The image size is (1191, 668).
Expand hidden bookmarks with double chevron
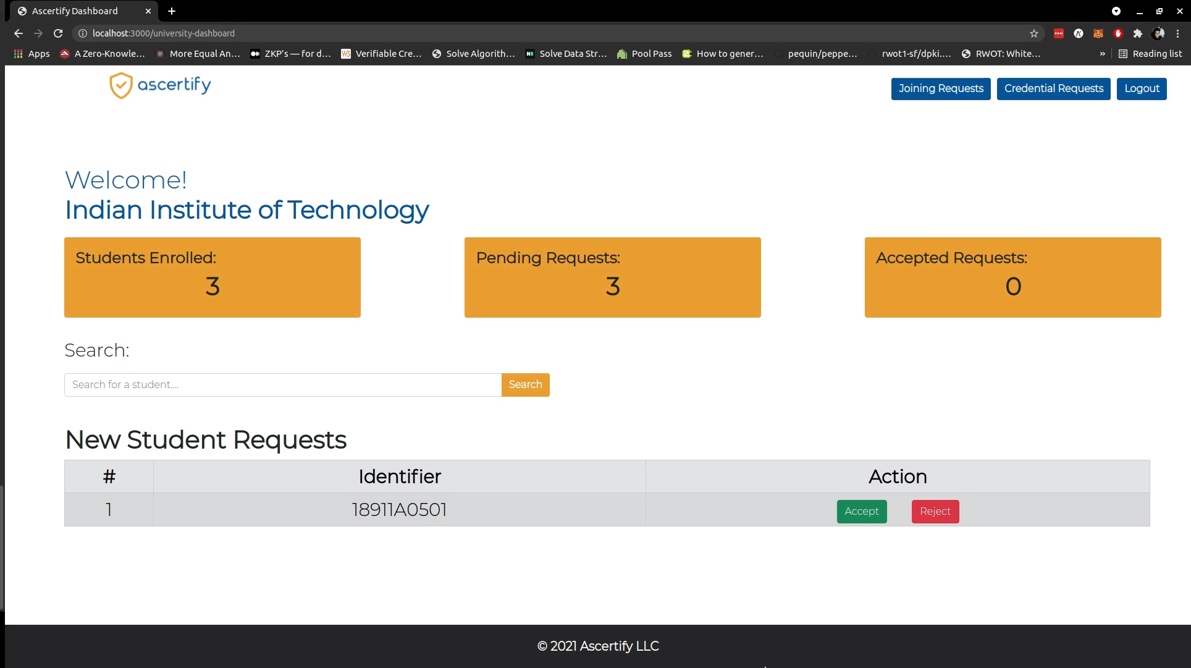click(1103, 54)
